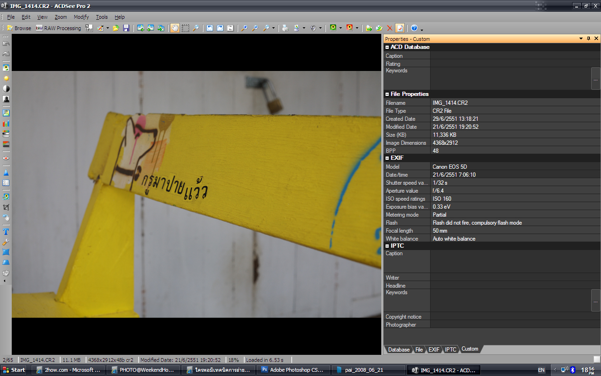Collapse the EXIF section
The width and height of the screenshot is (601, 376).
(387, 158)
